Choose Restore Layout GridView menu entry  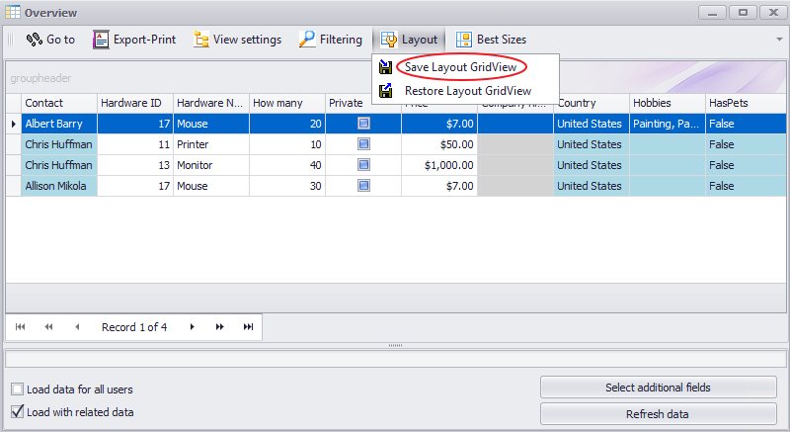467,91
